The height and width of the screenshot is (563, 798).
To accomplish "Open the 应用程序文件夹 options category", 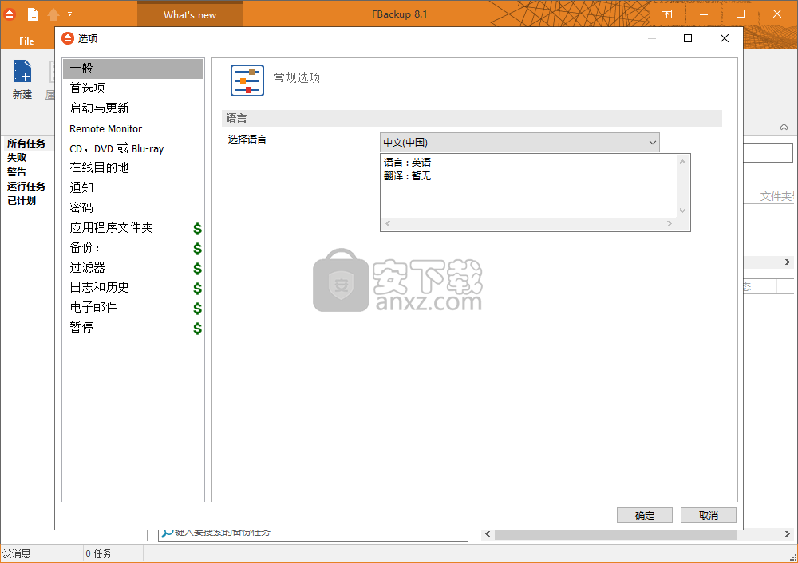I will 132,228.
